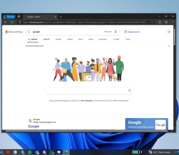Open the free donation link

[x=87, y=101]
